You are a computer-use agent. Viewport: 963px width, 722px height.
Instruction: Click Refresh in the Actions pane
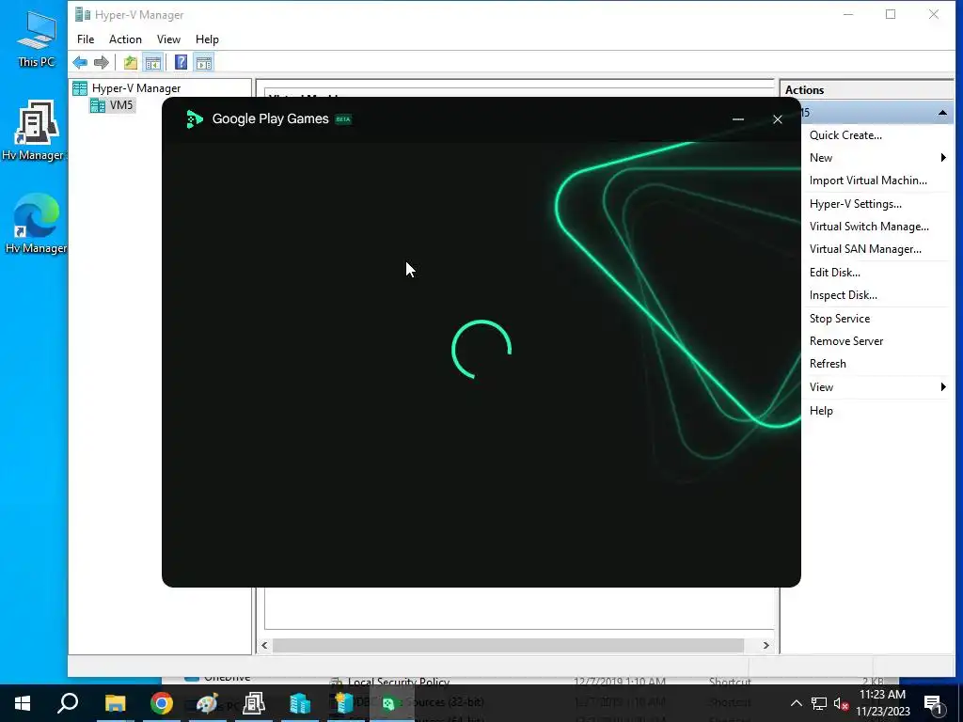click(828, 364)
